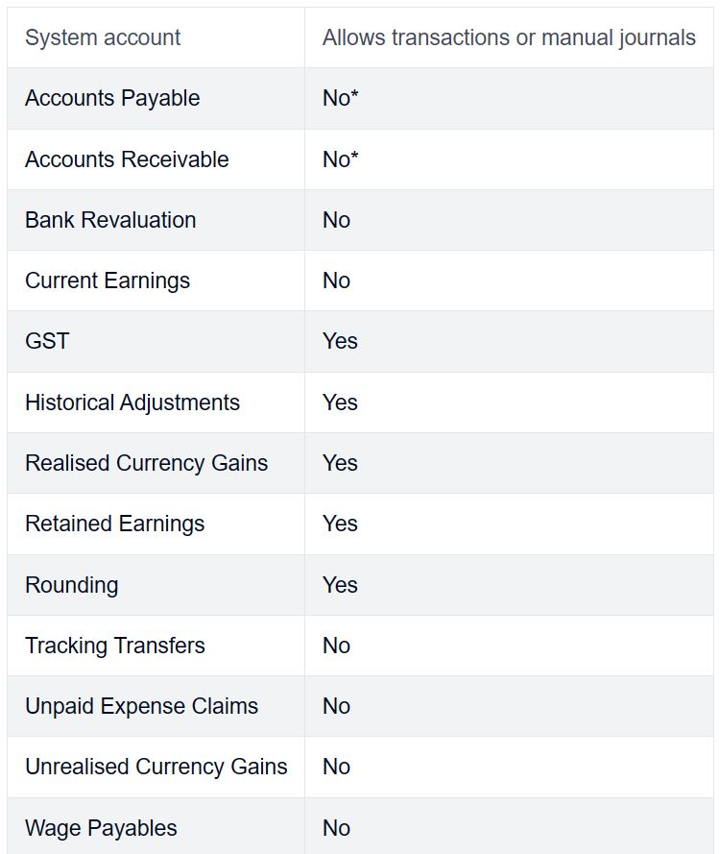The image size is (720, 854).
Task: Click the System account column header
Action: (x=103, y=38)
